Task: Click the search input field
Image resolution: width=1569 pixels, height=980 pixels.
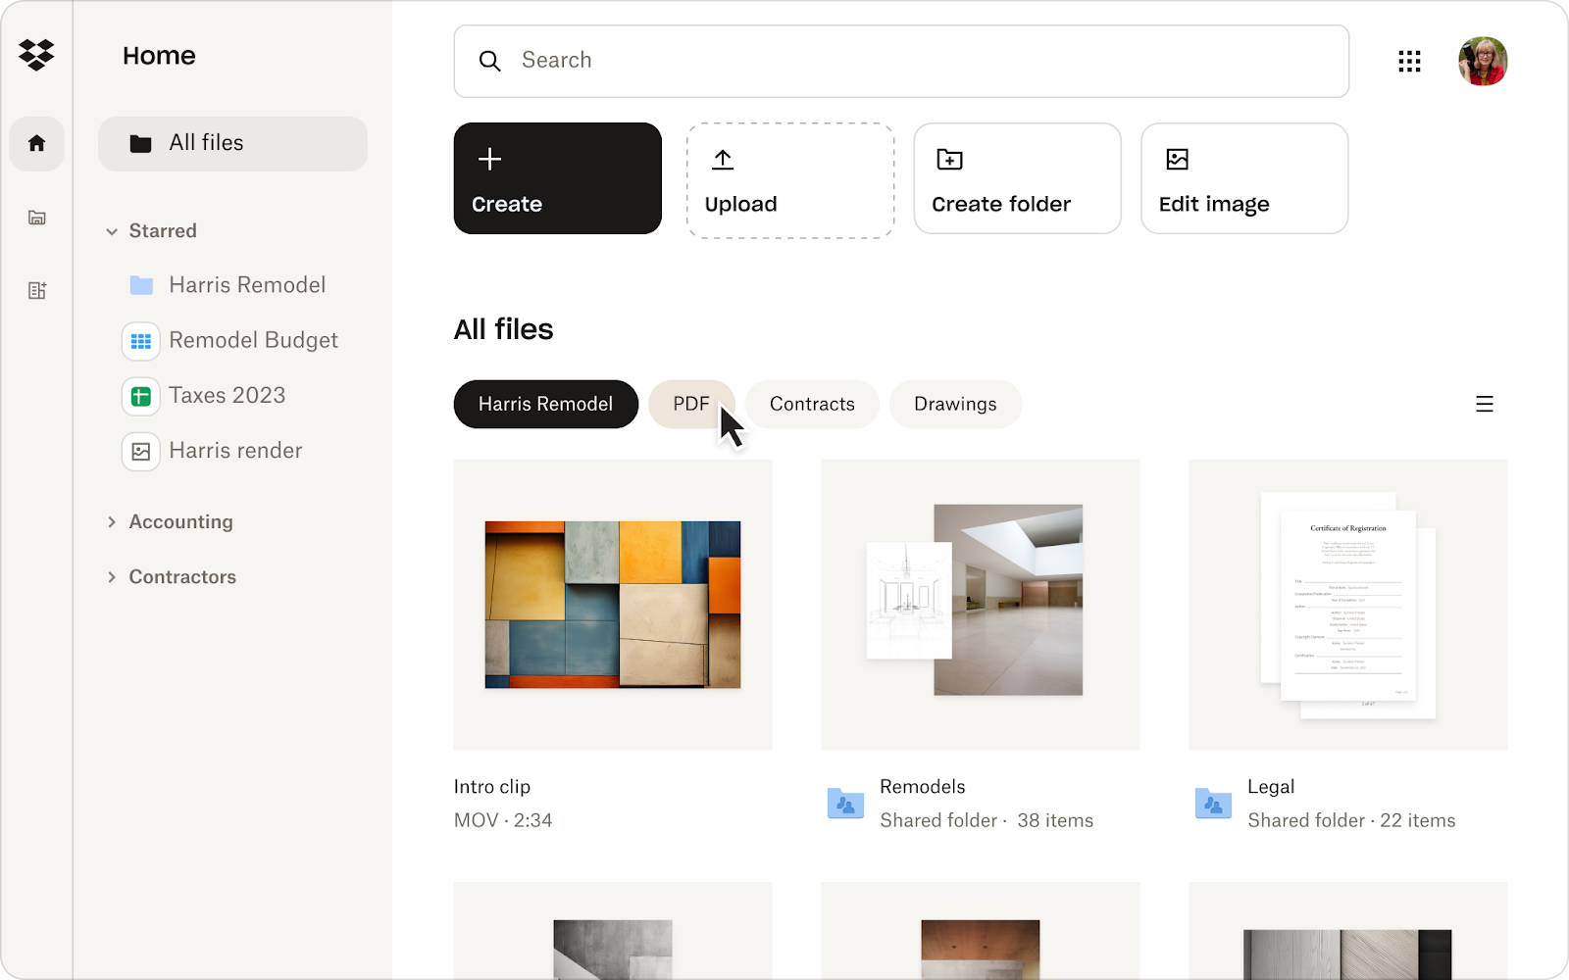Action: click(x=883, y=61)
